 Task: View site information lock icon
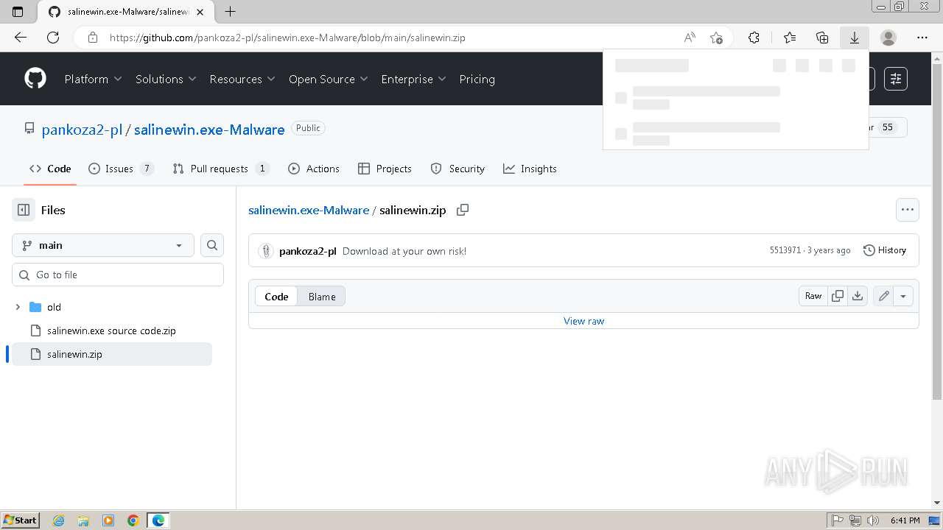coord(92,38)
